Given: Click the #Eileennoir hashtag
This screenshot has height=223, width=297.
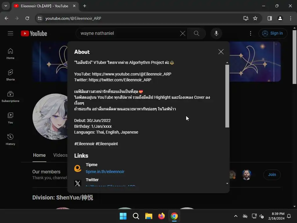Looking at the screenshot, I should click(84, 144).
